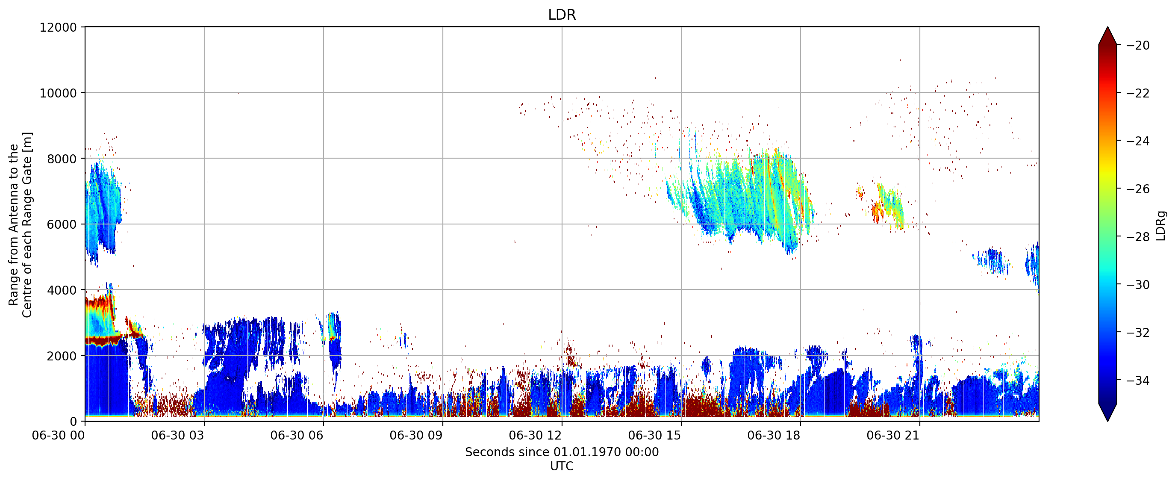This screenshot has height=481, width=1175.
Task: Click x-axis label 06-30 06
Action: 297,435
